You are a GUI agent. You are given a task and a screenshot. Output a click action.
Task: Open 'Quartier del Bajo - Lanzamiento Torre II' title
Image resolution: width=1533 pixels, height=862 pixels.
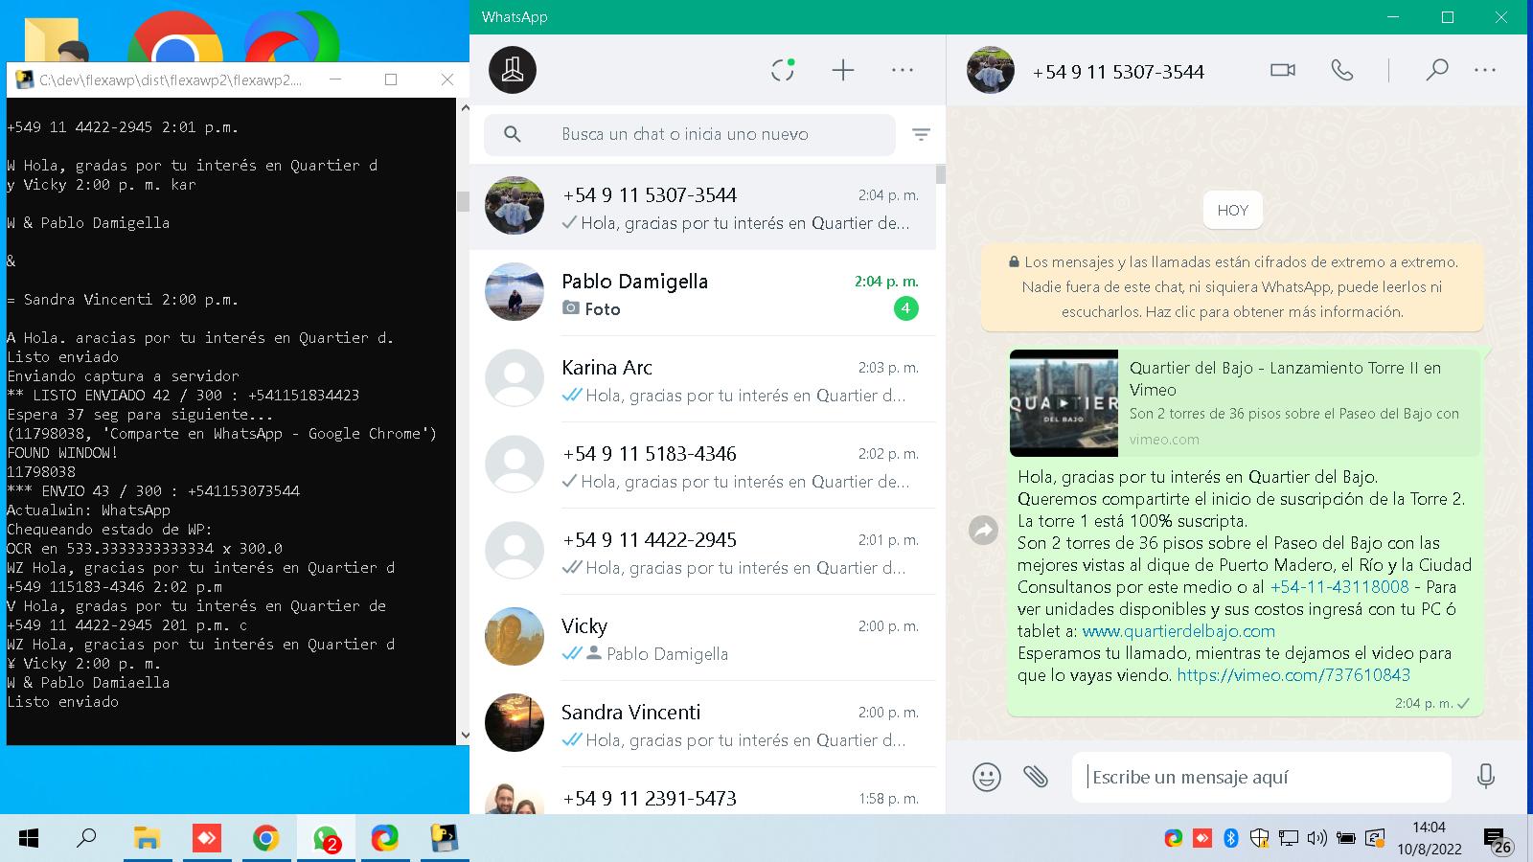(1285, 378)
